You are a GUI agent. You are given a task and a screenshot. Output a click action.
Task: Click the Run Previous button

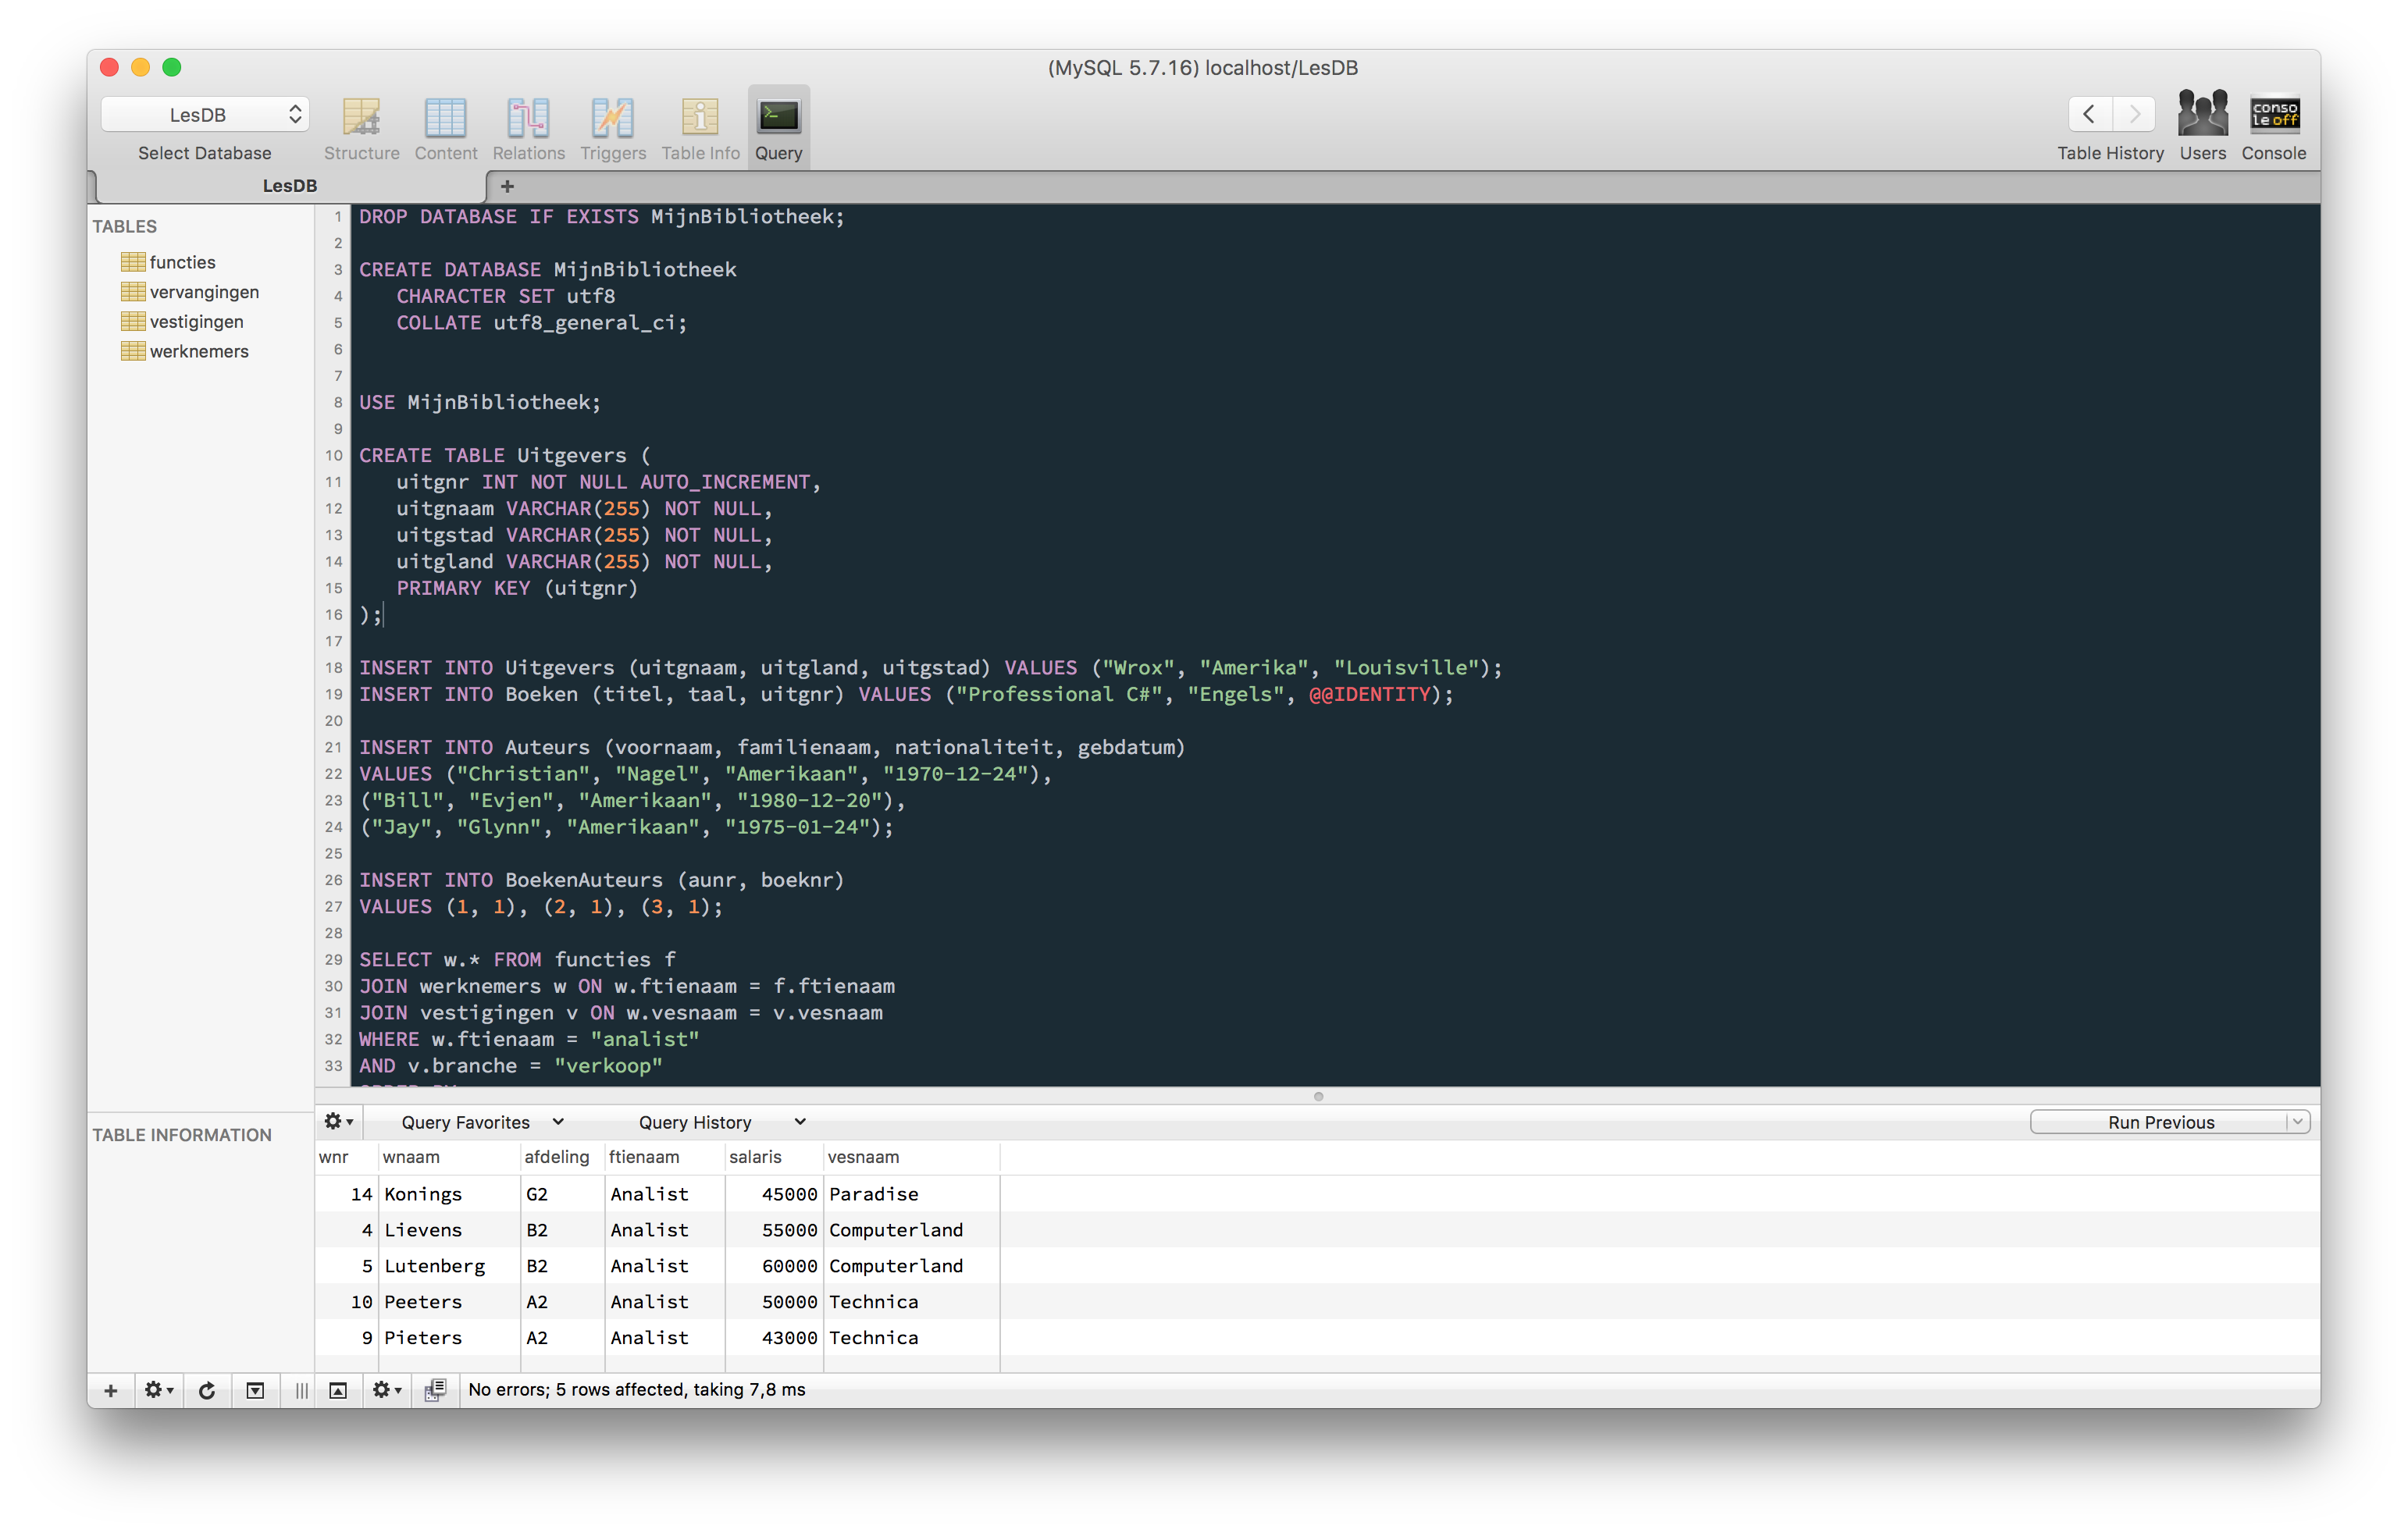click(x=2160, y=1122)
